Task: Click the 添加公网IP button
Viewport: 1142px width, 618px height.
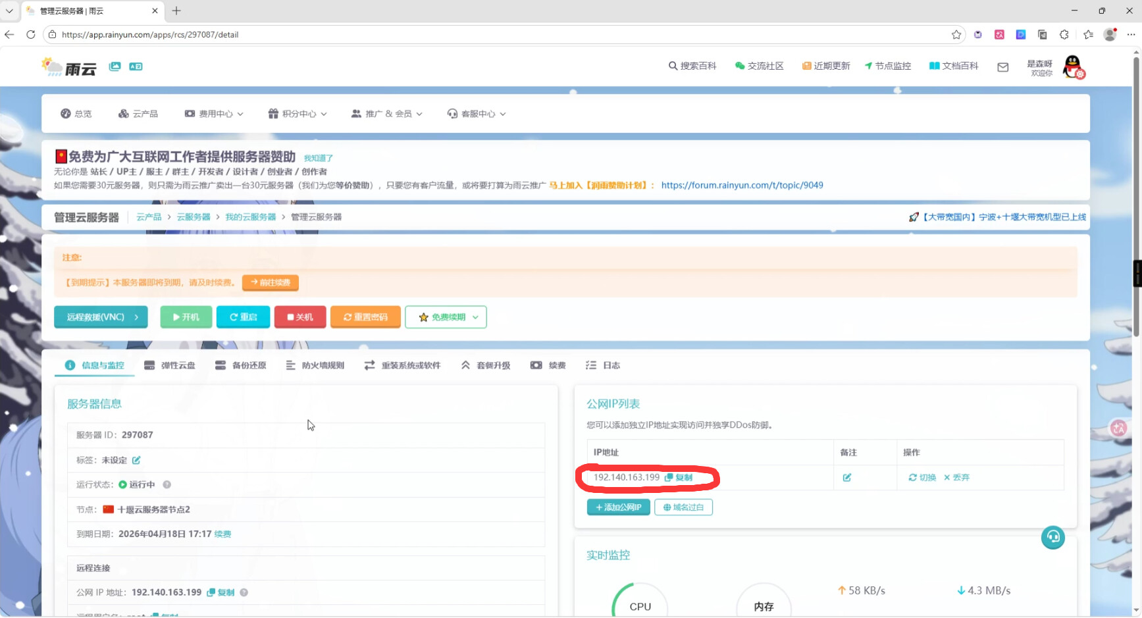Action: point(618,507)
